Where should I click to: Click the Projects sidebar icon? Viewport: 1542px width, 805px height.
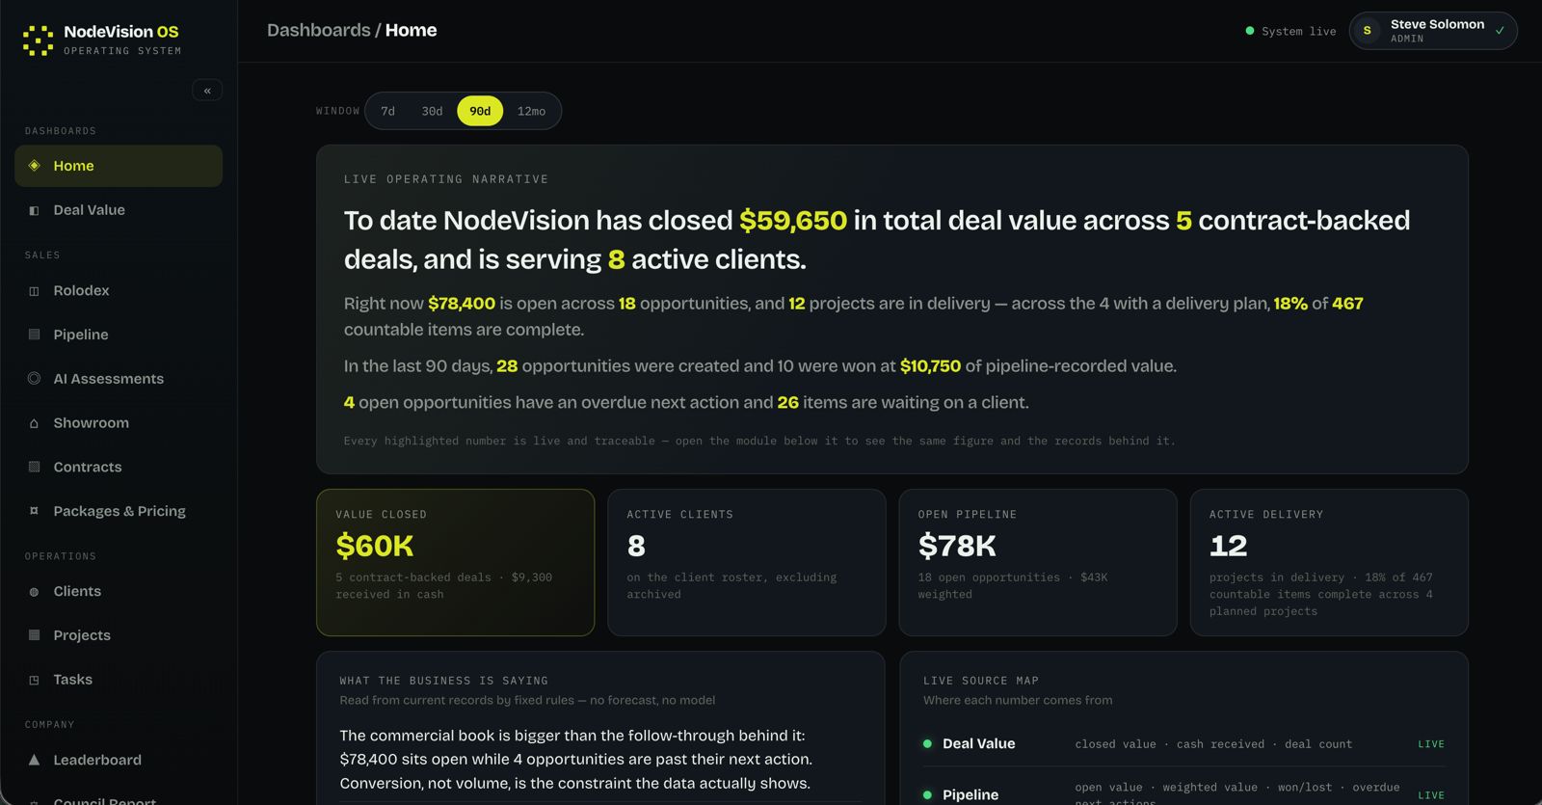pyautogui.click(x=35, y=635)
